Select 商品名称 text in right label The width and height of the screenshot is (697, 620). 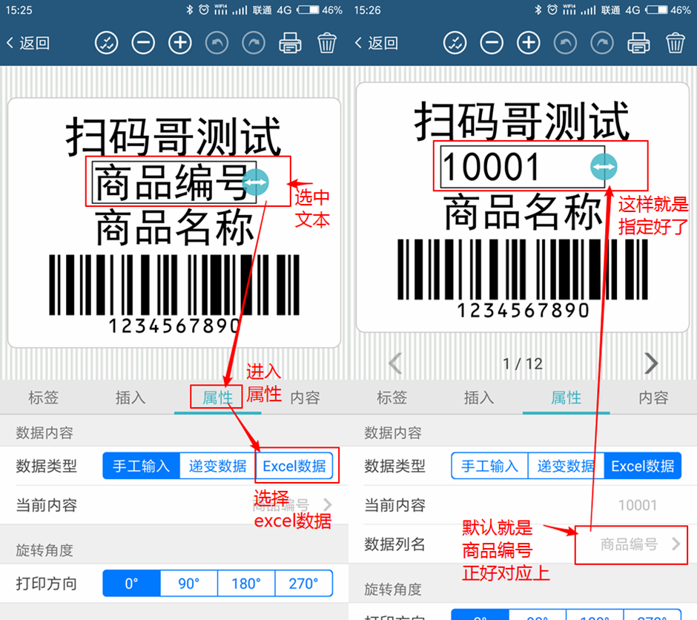523,211
